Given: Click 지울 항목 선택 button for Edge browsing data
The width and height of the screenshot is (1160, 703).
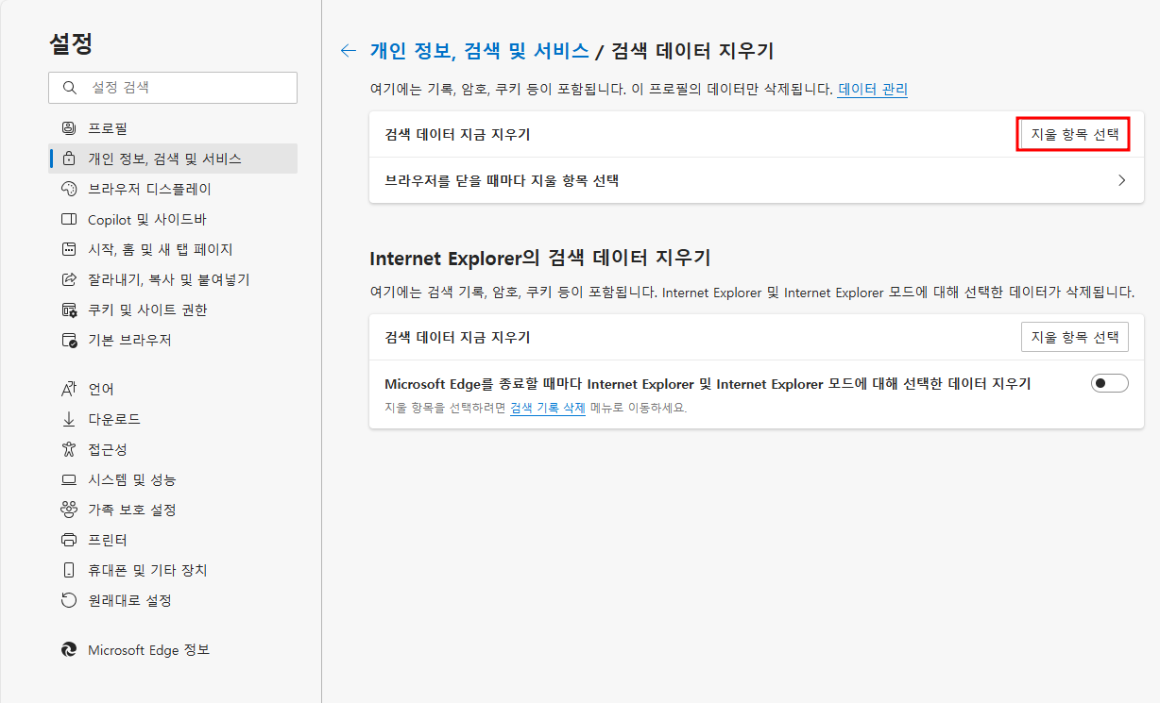Looking at the screenshot, I should (x=1074, y=134).
